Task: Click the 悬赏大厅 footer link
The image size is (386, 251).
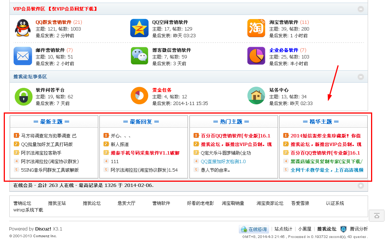Action: pyautogui.click(x=126, y=203)
